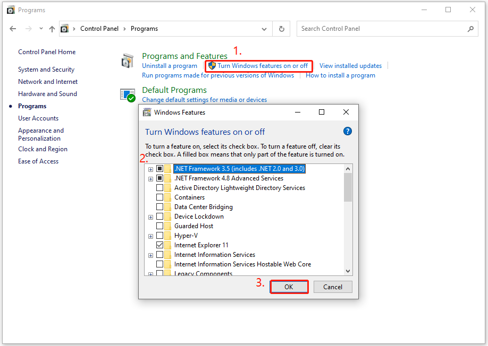This screenshot has height=346, width=488.
Task: Enable IIS Hostable Web Core checkbox
Action: click(x=159, y=264)
